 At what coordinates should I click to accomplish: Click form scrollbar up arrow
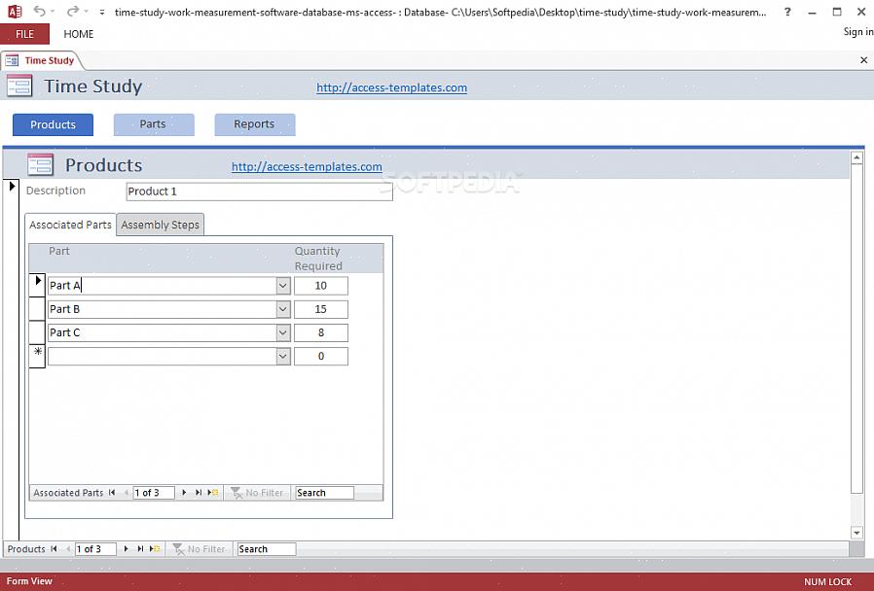856,158
